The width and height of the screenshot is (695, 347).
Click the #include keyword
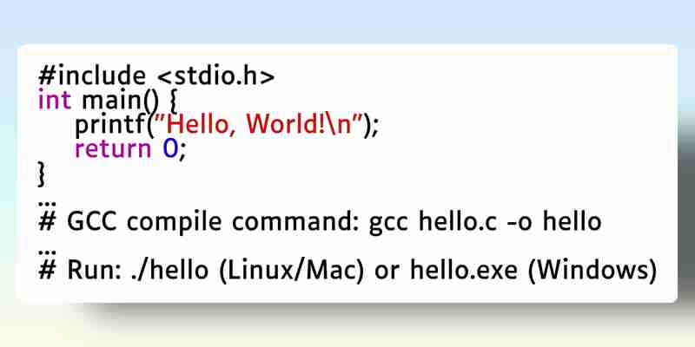pos(92,75)
